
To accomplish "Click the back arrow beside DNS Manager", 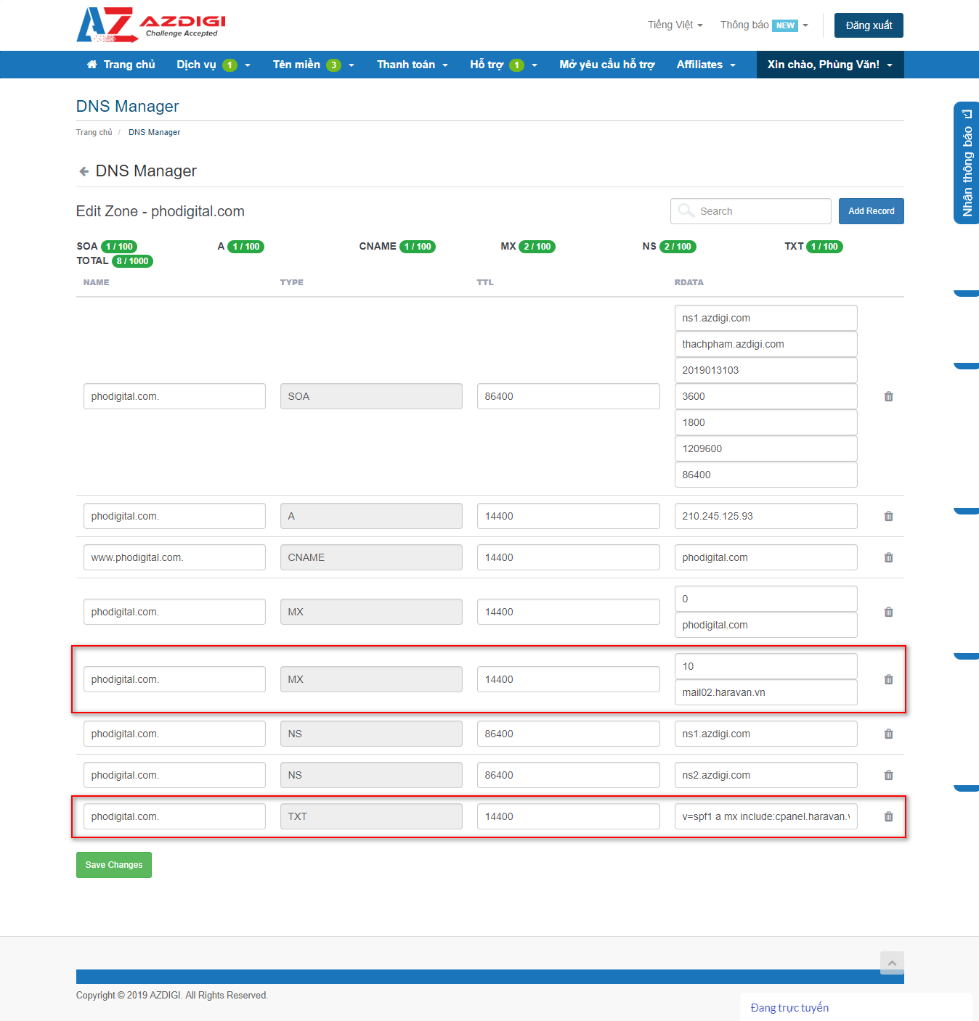I will coord(84,171).
